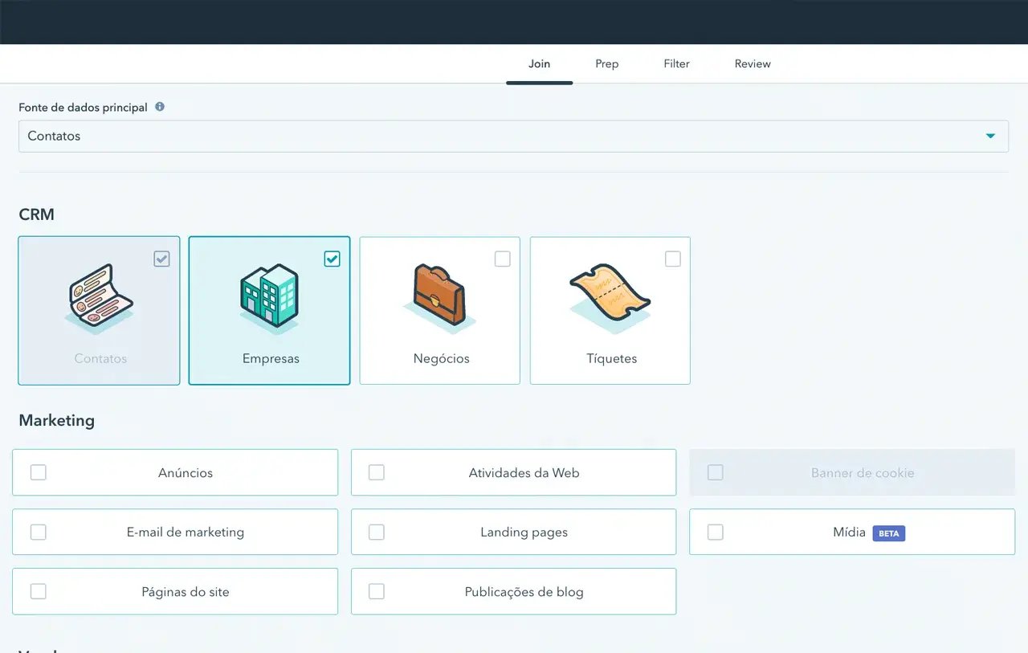The image size is (1028, 653).
Task: Switch to the Prep tab
Action: [607, 63]
